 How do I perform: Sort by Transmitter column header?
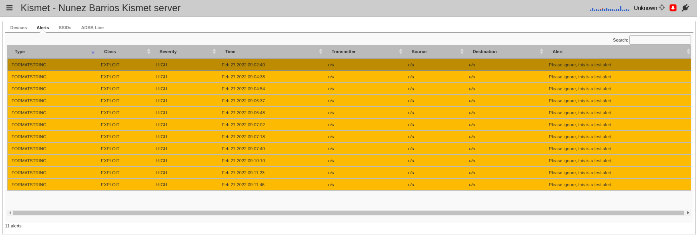point(343,52)
